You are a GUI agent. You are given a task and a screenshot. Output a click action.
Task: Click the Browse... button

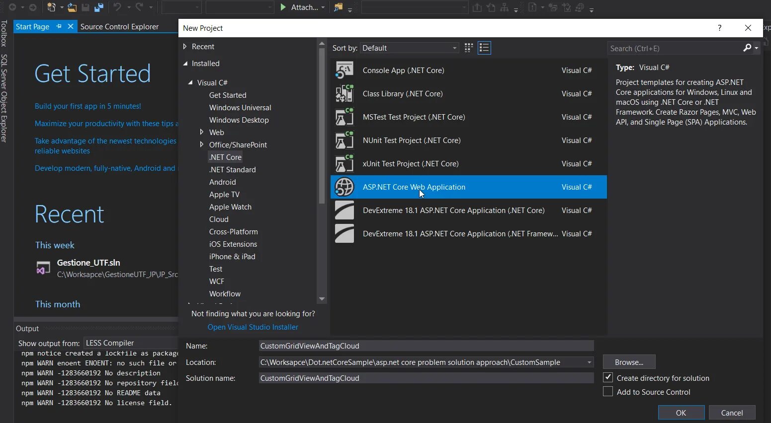click(x=629, y=362)
